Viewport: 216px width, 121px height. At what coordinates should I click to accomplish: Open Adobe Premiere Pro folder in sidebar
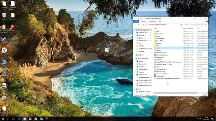(x=144, y=49)
